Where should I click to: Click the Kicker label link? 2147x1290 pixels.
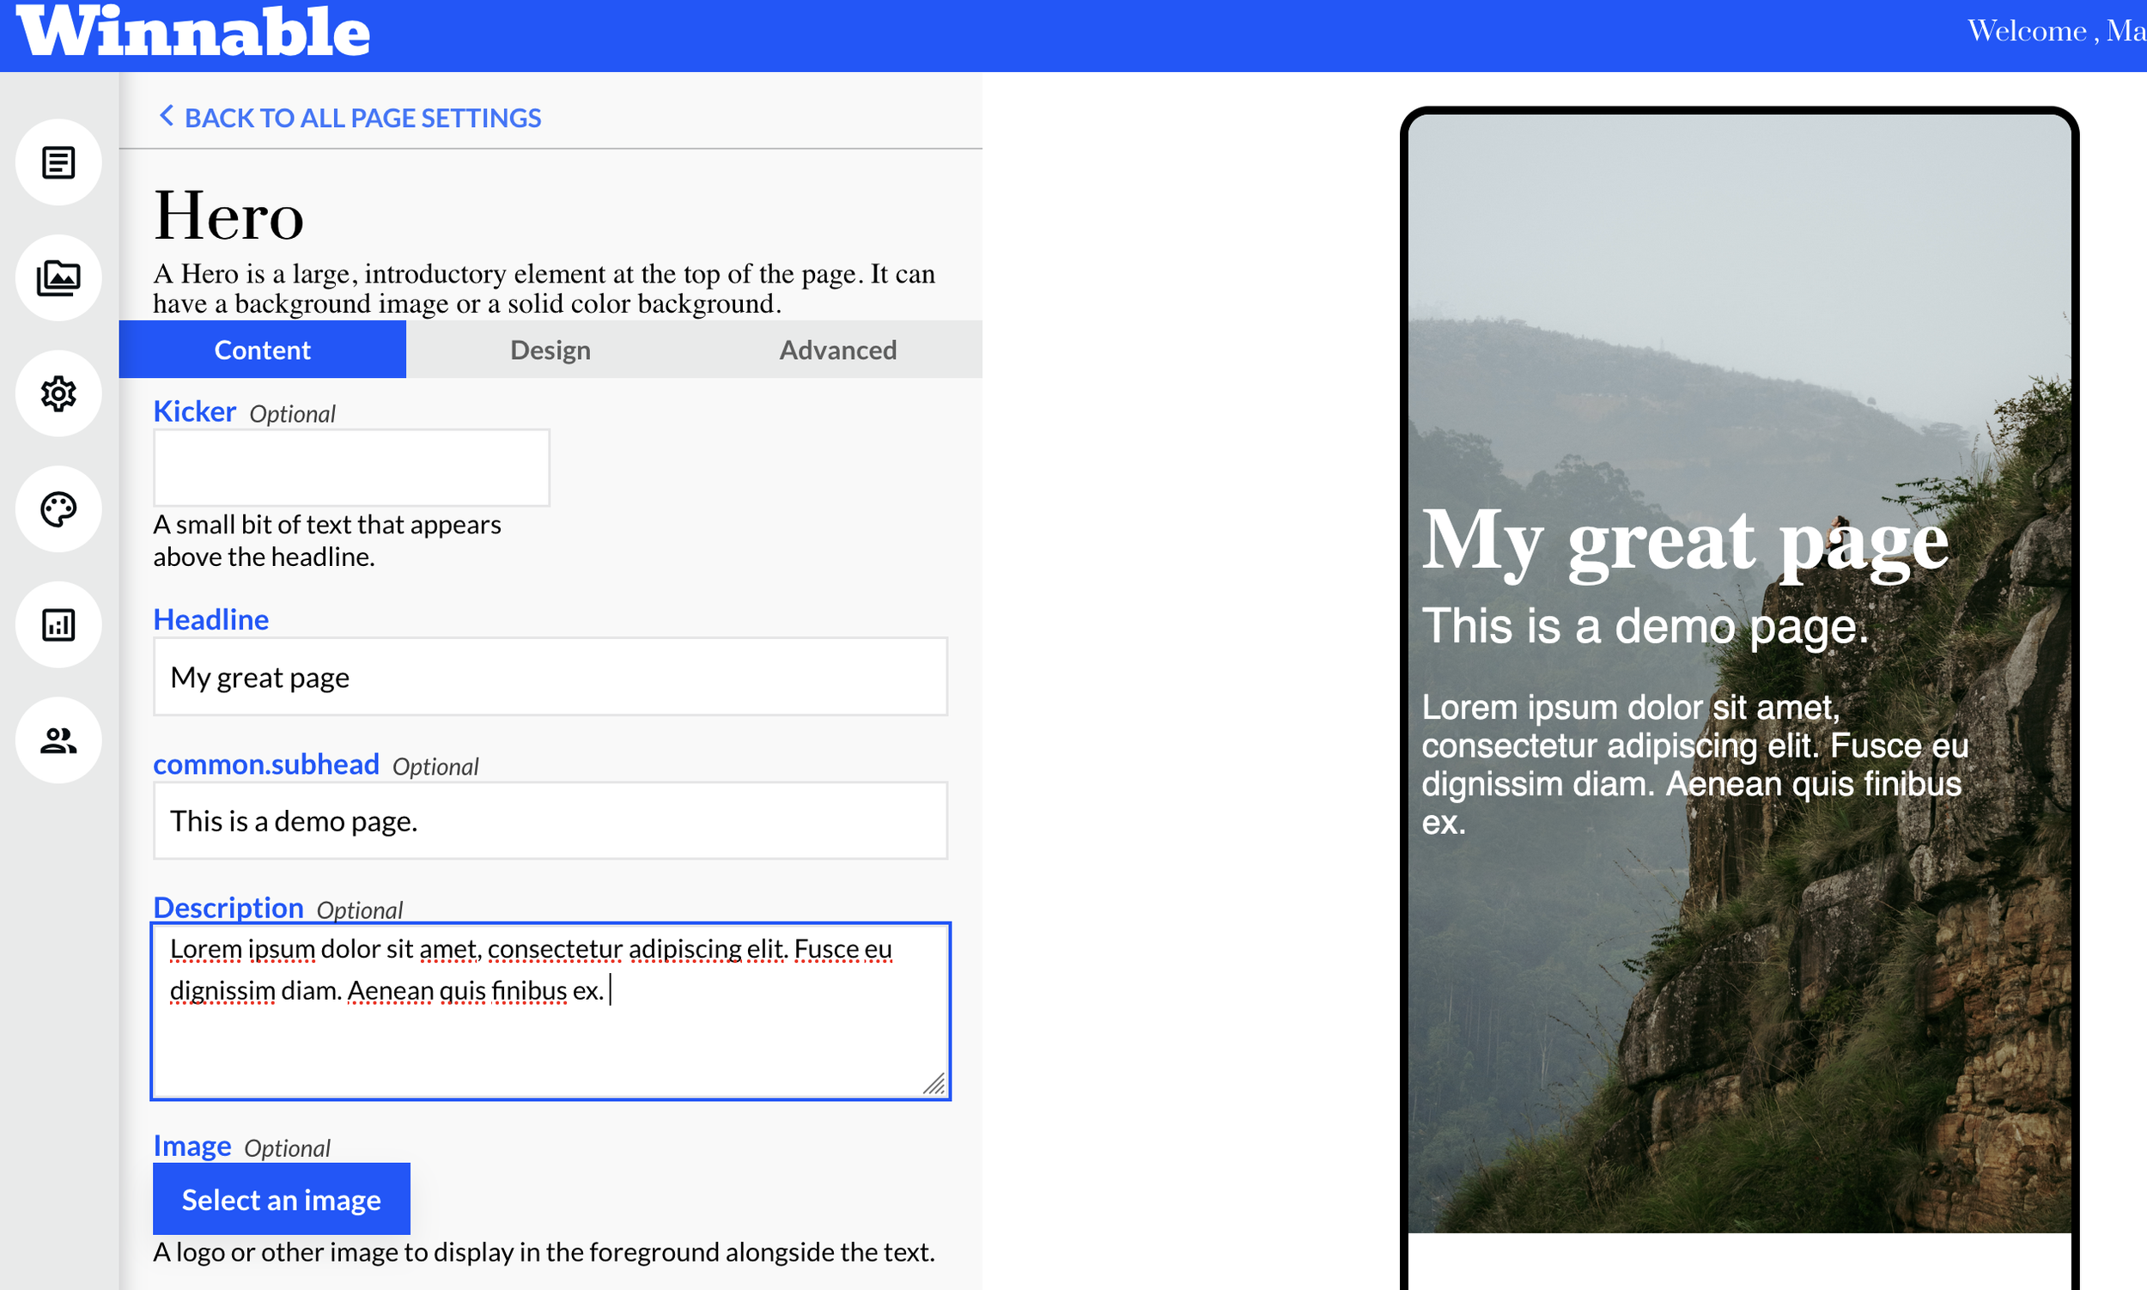pyautogui.click(x=194, y=411)
